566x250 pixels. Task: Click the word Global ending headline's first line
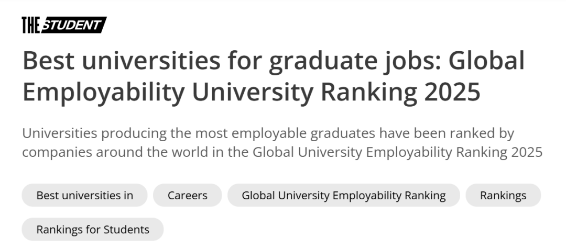click(486, 61)
